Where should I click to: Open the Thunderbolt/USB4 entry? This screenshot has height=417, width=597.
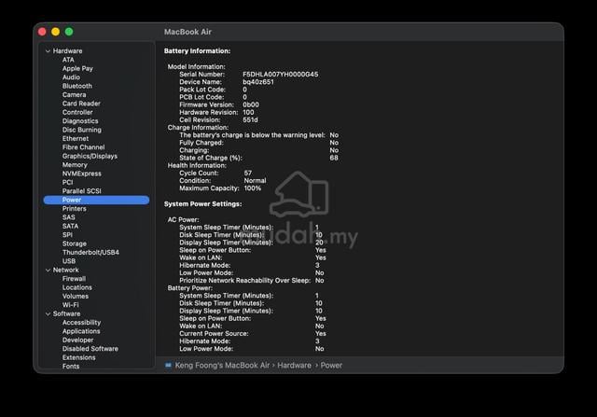click(90, 253)
